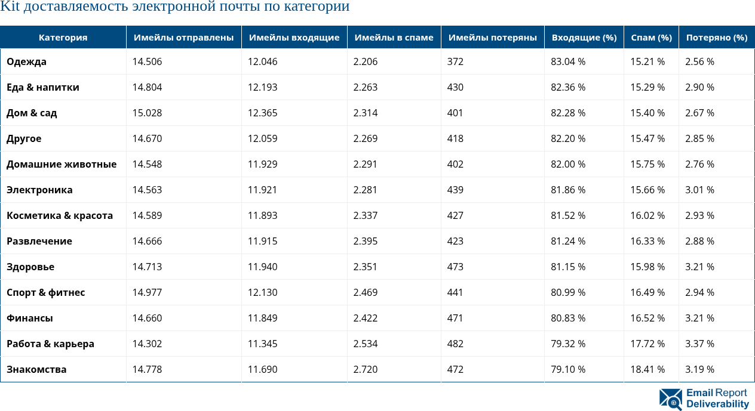Sort by Имейлы потеряны column header
Screen dimensions: 755x411
point(492,37)
